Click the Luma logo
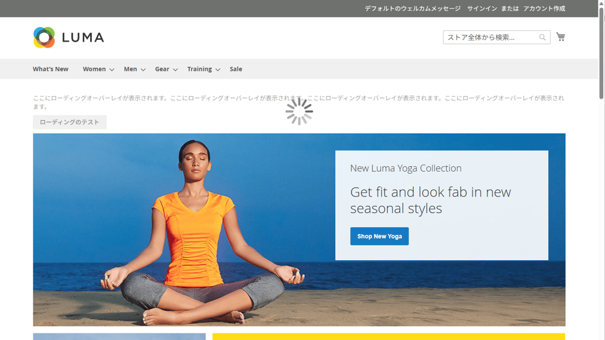 (x=69, y=38)
